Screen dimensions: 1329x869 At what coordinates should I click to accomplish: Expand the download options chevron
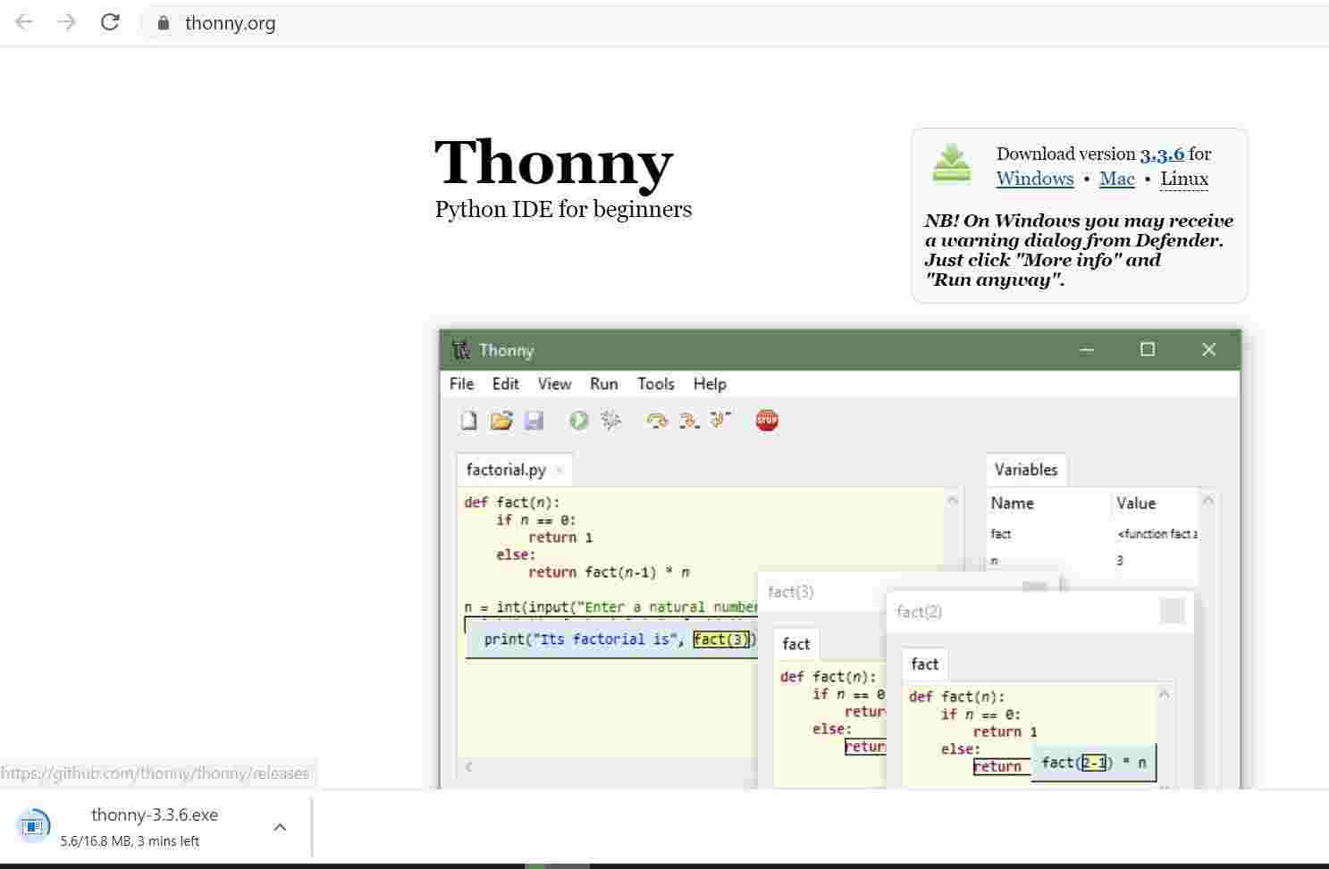(280, 827)
